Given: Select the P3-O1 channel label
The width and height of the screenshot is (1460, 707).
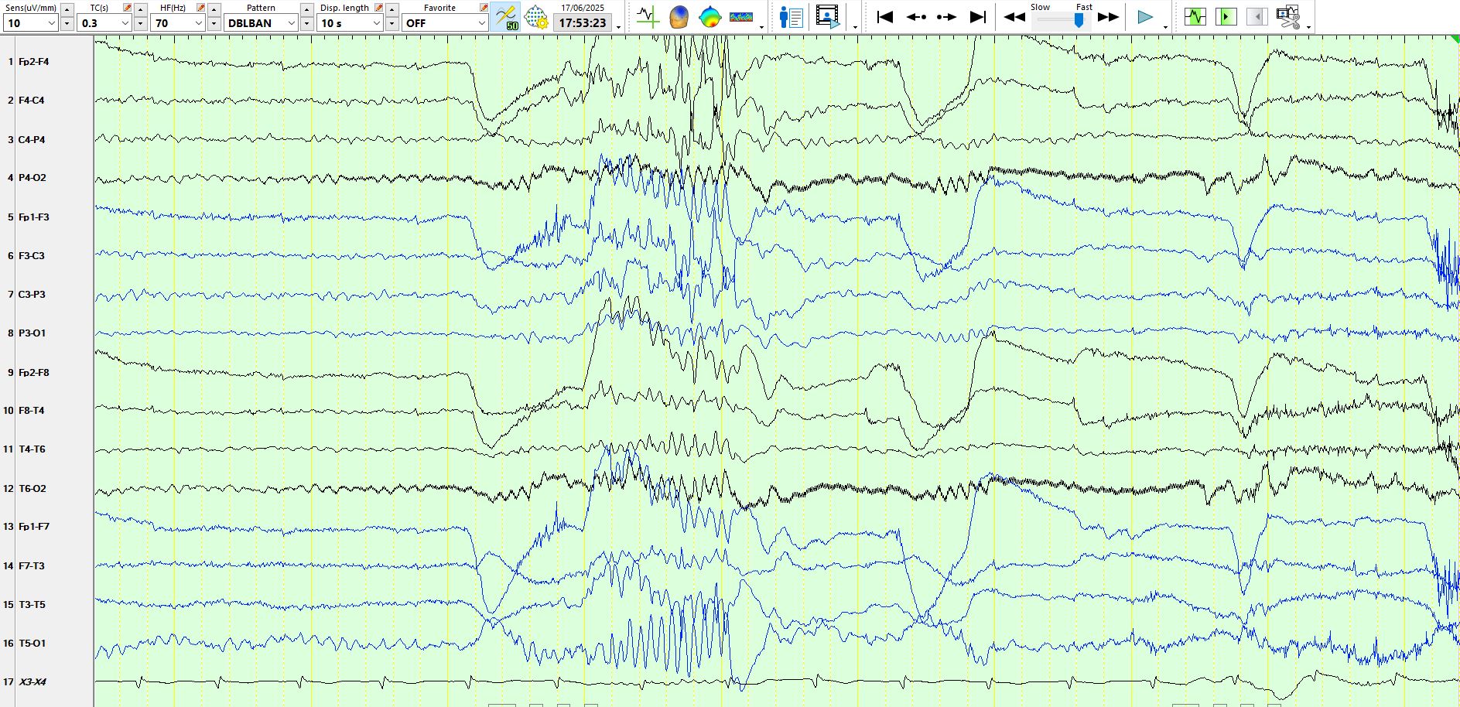Looking at the screenshot, I should click(x=32, y=333).
